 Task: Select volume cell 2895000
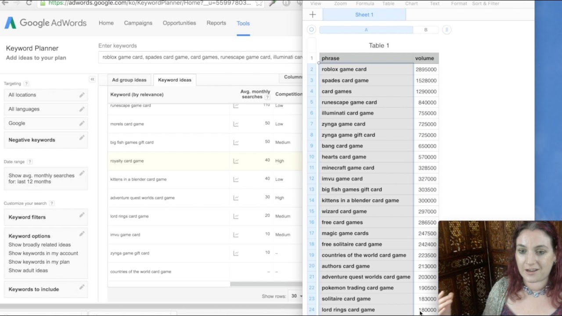point(426,69)
